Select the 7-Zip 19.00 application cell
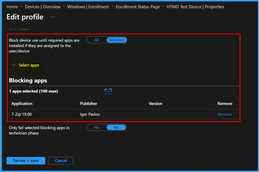The image size is (259, 172). [21, 114]
